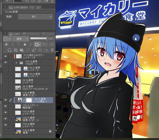This screenshot has width=159, height=140.
Task: Merge with the layer below icon
Action: tap(34, 50)
